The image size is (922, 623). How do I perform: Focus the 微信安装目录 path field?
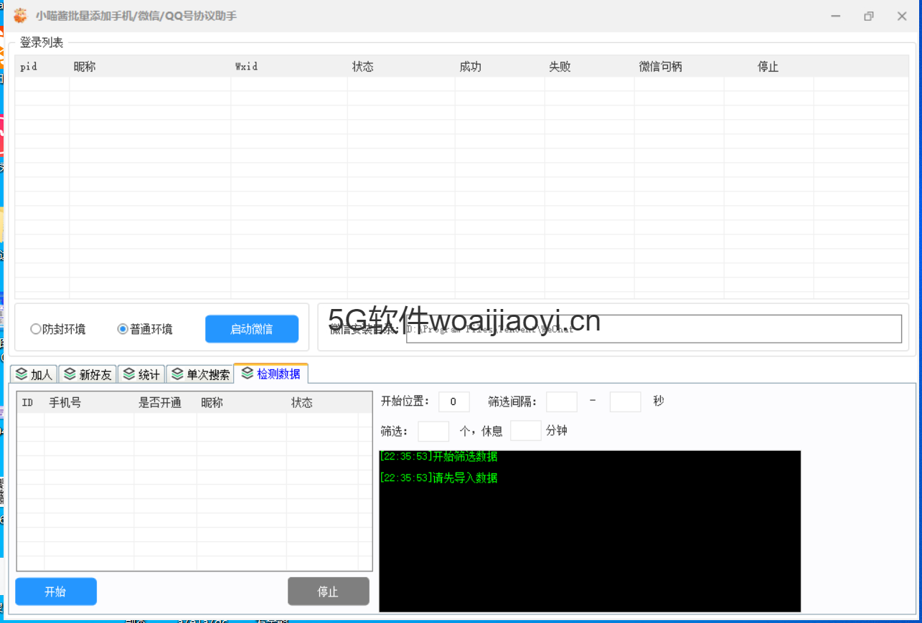pos(653,329)
